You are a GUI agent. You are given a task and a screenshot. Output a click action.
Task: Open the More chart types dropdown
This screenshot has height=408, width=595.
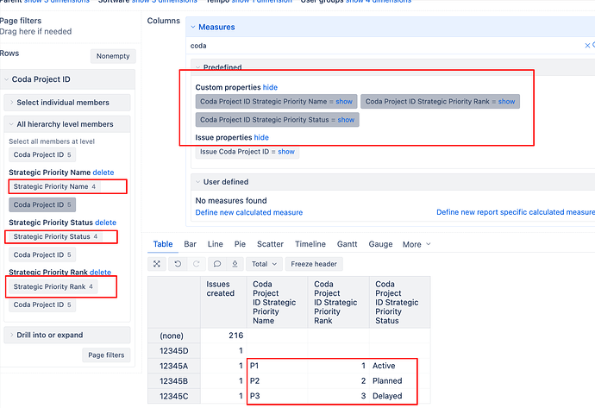(x=416, y=244)
